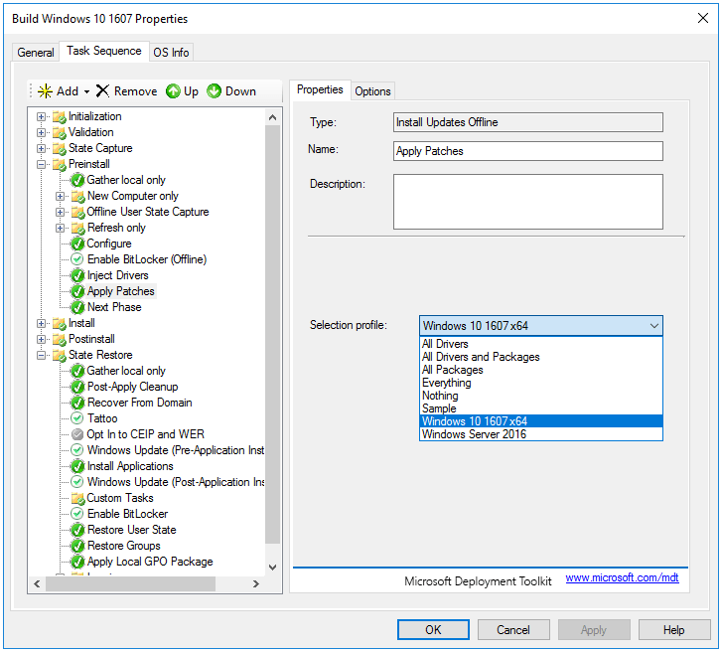Image resolution: width=721 pixels, height=652 pixels.
Task: Expand the Offline User State Capture group
Action: [x=60, y=212]
